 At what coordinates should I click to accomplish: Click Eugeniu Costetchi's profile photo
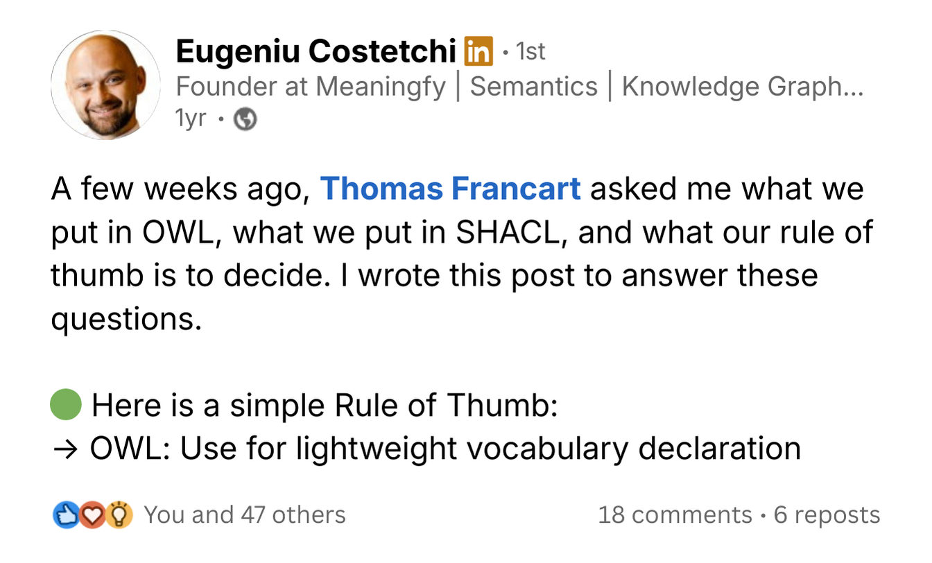point(106,85)
